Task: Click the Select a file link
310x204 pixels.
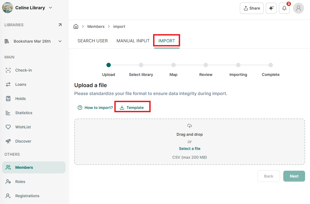Action: 190,149
